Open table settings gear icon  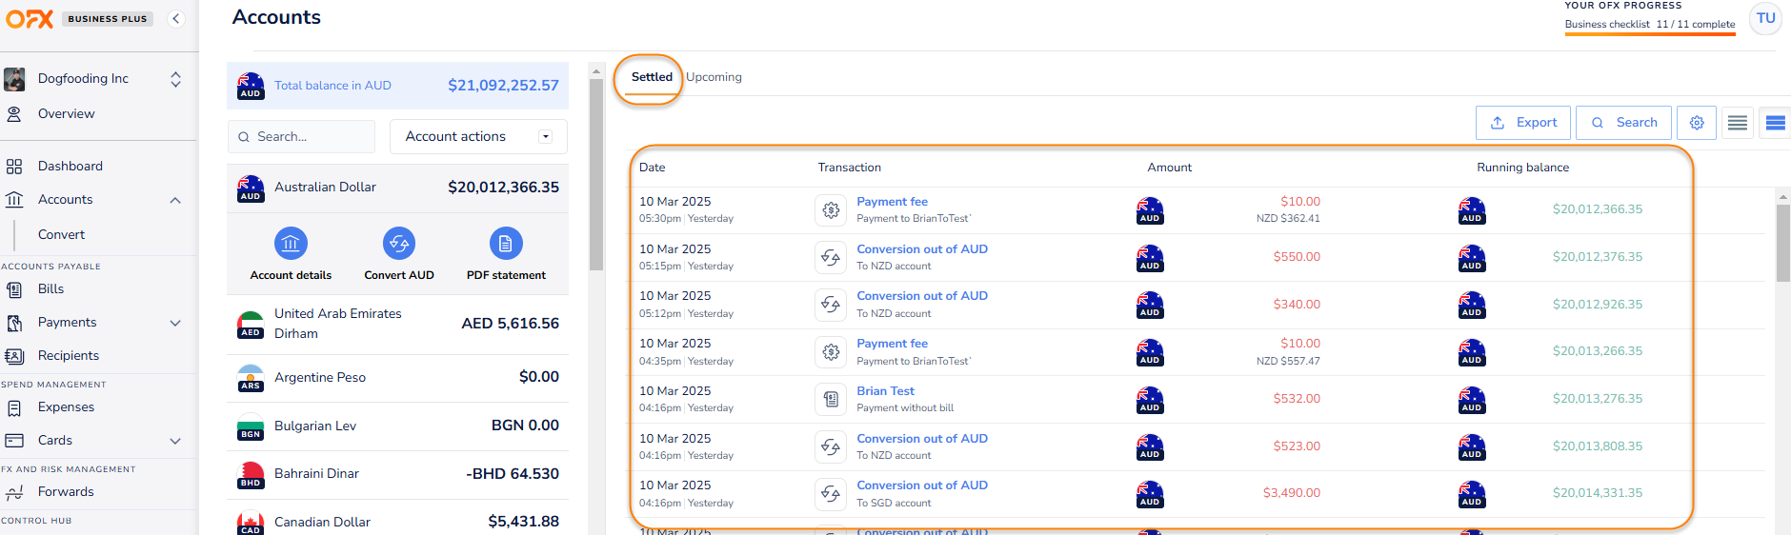1697,123
